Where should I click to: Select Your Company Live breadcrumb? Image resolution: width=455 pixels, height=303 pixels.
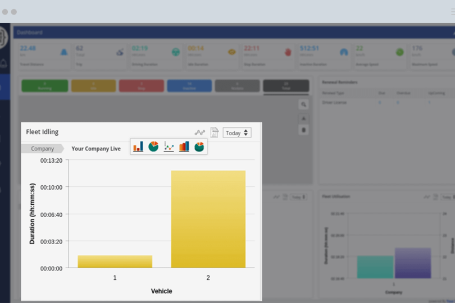tap(96, 149)
